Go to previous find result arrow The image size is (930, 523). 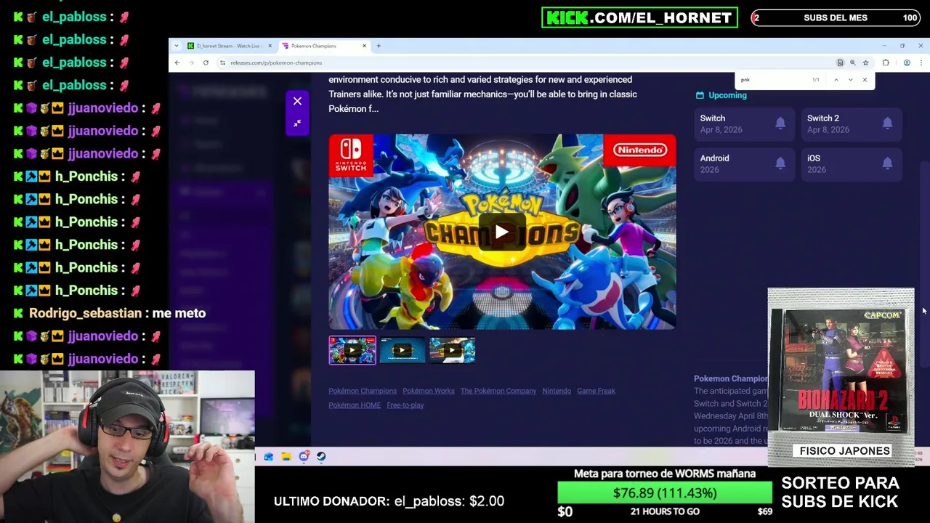[836, 80]
